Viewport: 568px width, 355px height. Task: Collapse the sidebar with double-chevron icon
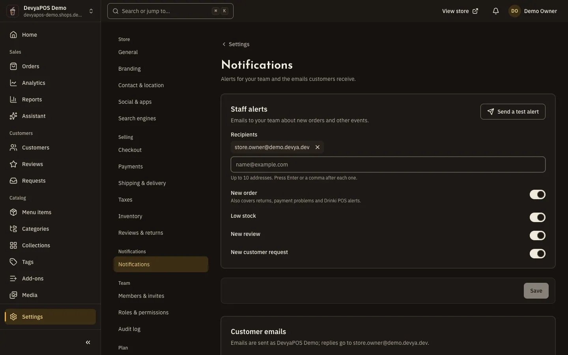pos(88,342)
